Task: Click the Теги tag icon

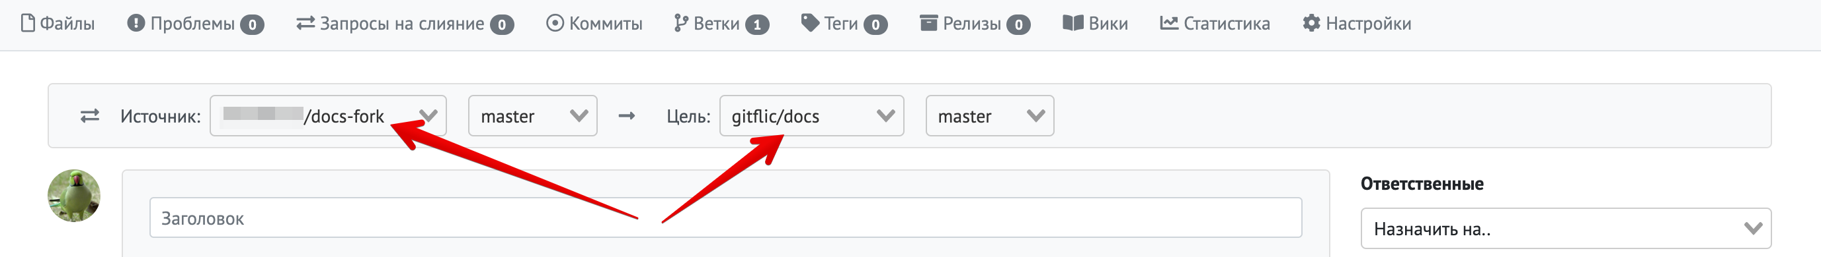Action: (x=809, y=23)
